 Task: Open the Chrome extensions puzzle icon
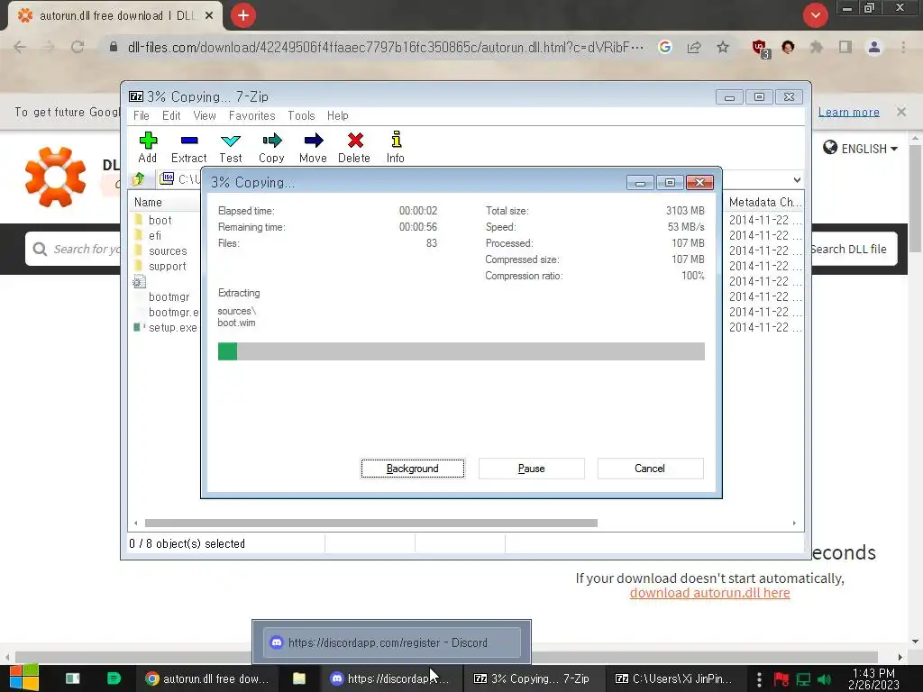point(817,47)
